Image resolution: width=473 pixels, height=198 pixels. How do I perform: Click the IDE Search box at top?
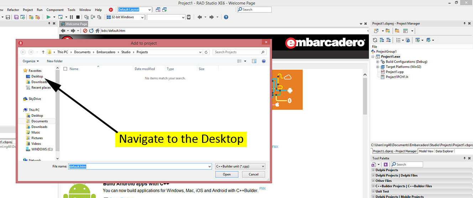pyautogui.click(x=254, y=10)
